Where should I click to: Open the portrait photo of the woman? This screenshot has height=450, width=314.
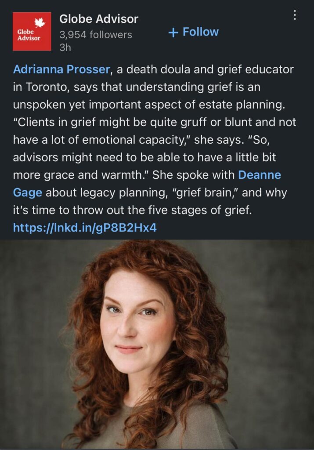click(x=157, y=345)
